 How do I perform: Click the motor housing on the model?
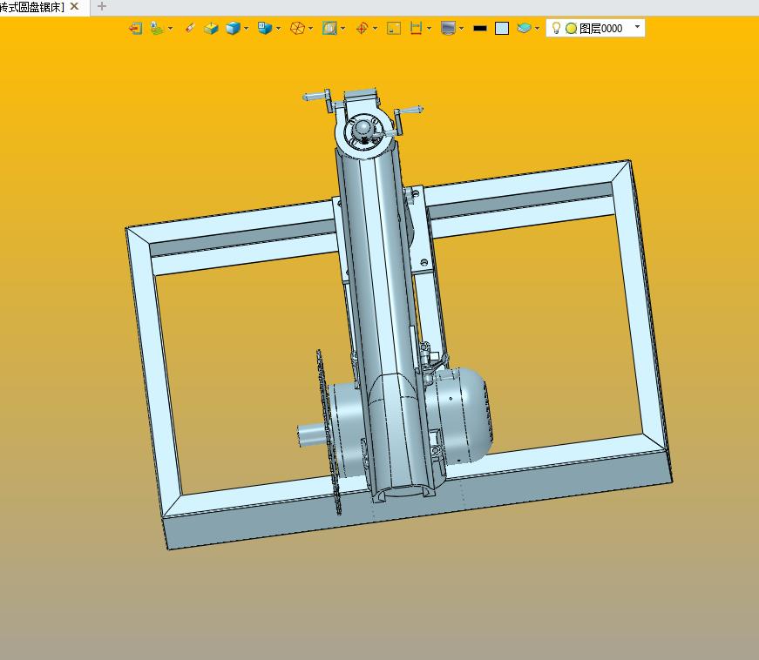(460, 416)
